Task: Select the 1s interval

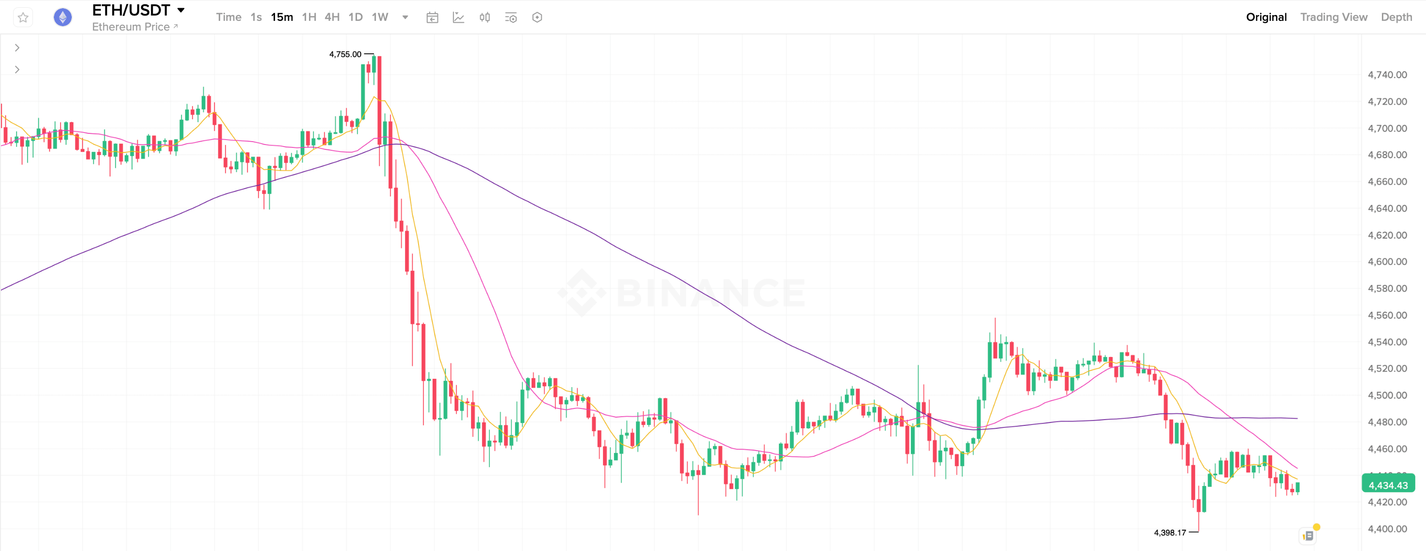Action: tap(256, 17)
